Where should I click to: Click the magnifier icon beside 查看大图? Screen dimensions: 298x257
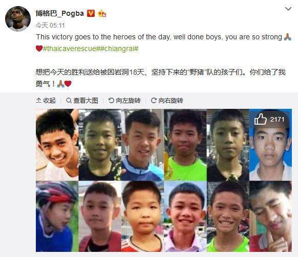69,100
